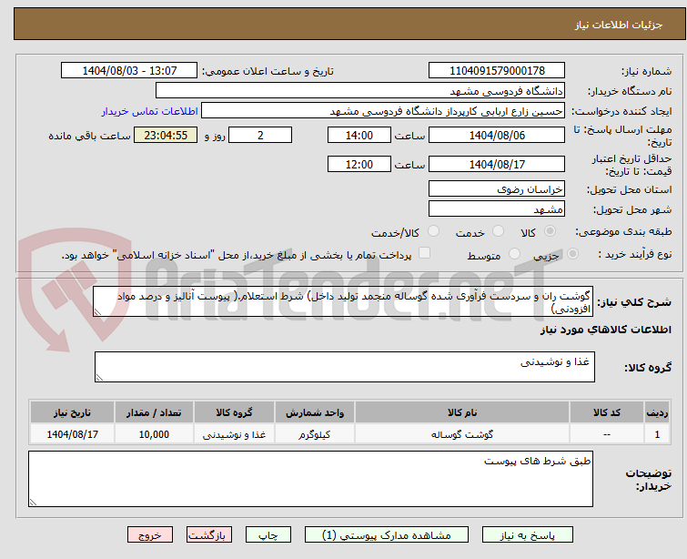Screen dimensions: 687x559
Task: Click the چاپ print button
Action: pos(268,535)
